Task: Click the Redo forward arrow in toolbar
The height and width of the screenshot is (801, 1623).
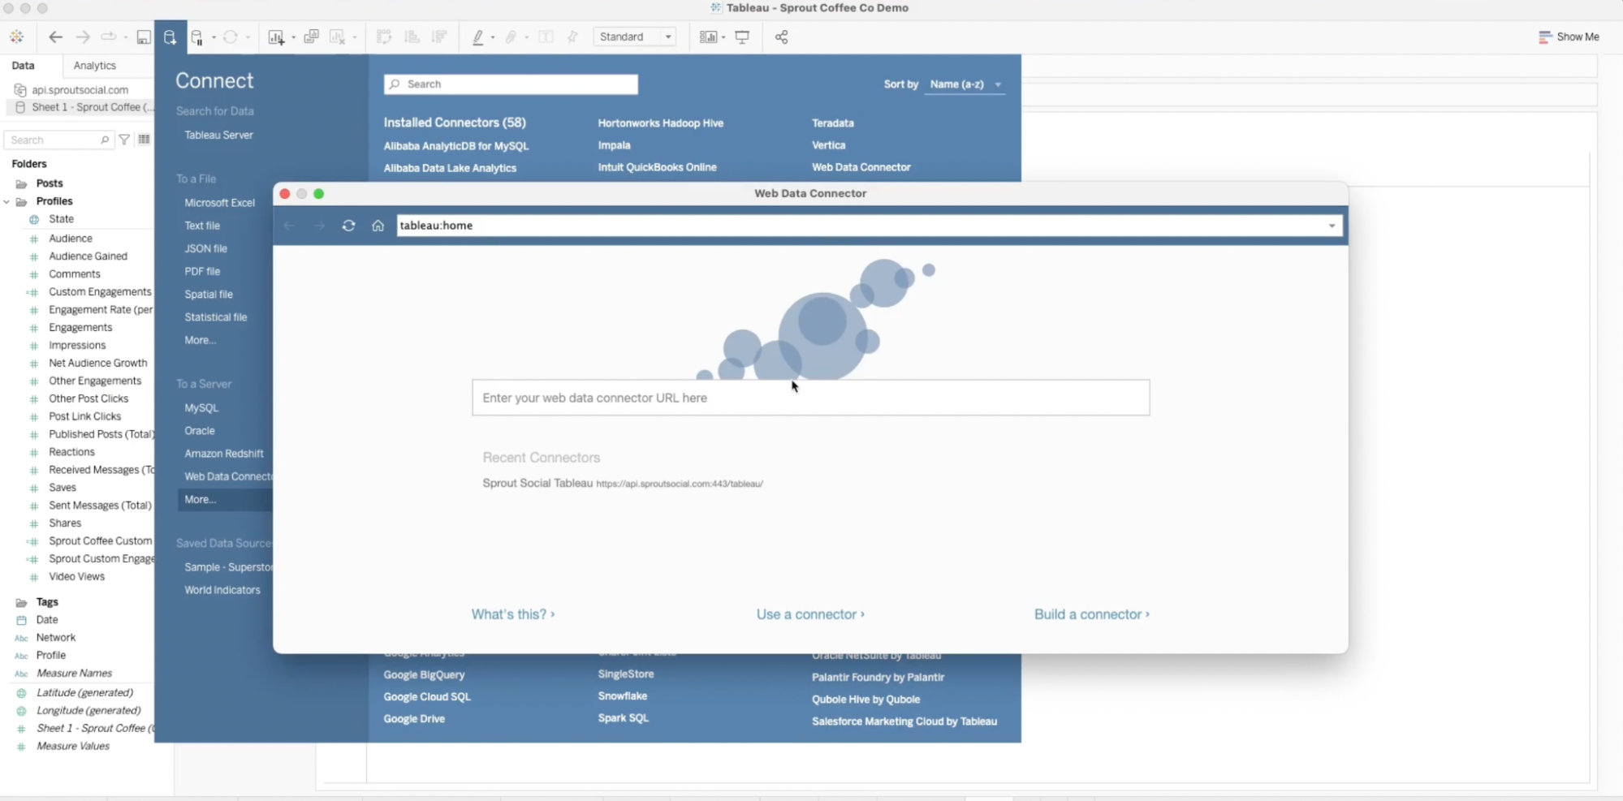Action: [x=82, y=37]
